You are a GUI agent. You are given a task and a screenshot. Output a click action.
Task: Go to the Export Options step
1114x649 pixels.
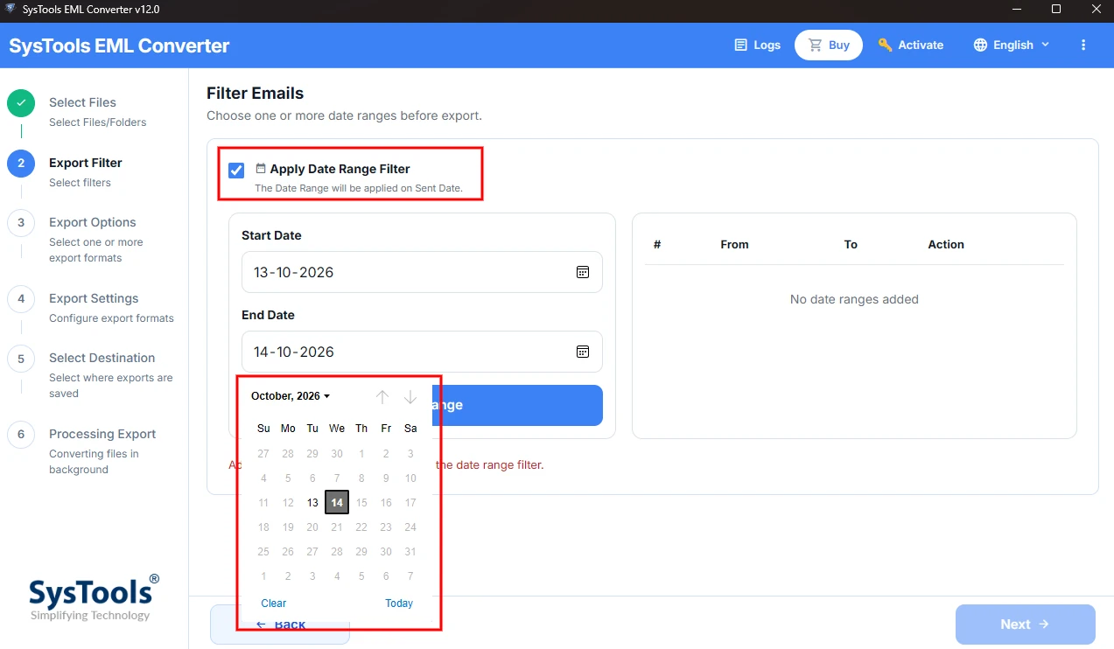(x=96, y=239)
